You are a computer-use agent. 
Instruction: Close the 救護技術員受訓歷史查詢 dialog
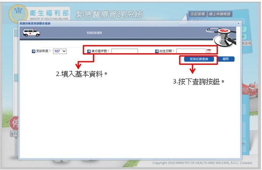(238, 23)
